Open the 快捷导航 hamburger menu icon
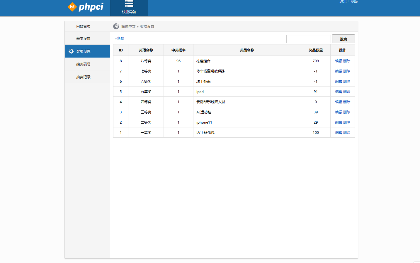This screenshot has width=420, height=263. (129, 4)
